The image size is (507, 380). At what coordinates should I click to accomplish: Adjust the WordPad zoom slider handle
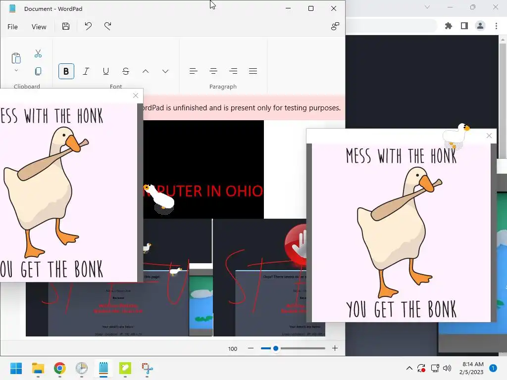275,348
